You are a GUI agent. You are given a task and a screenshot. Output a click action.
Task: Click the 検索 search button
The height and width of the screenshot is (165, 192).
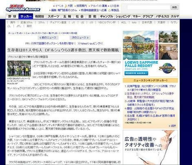click(174, 7)
